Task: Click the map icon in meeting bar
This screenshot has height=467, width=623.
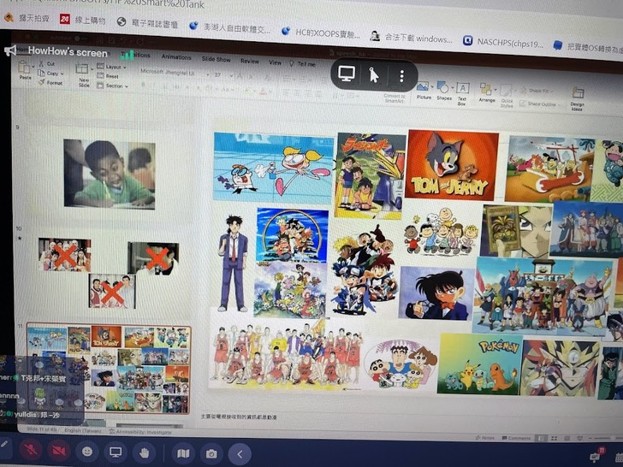Action: click(x=183, y=453)
